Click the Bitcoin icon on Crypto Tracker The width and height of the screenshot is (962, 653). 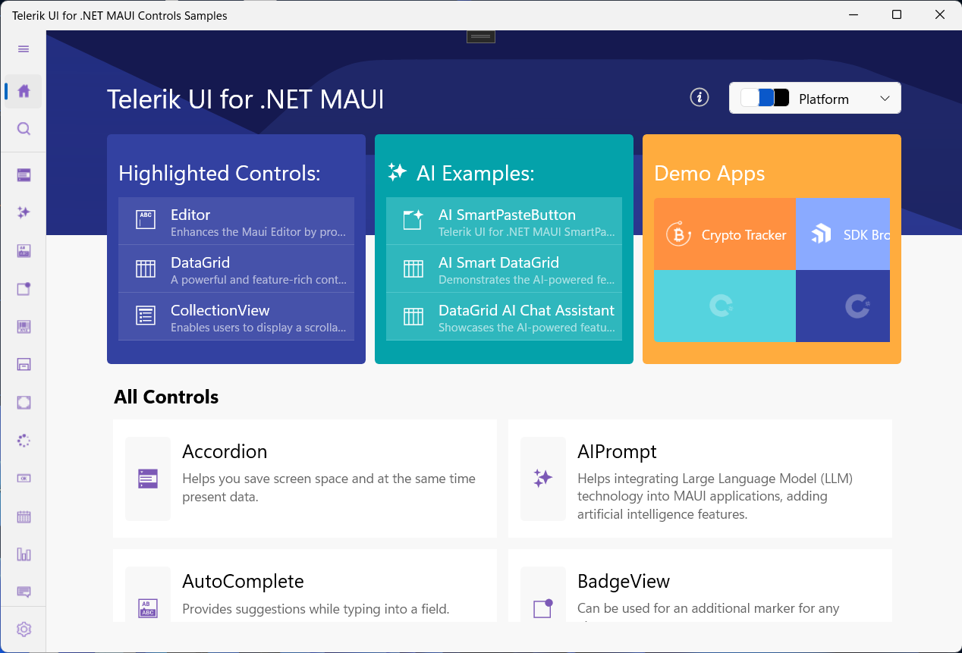pos(678,234)
